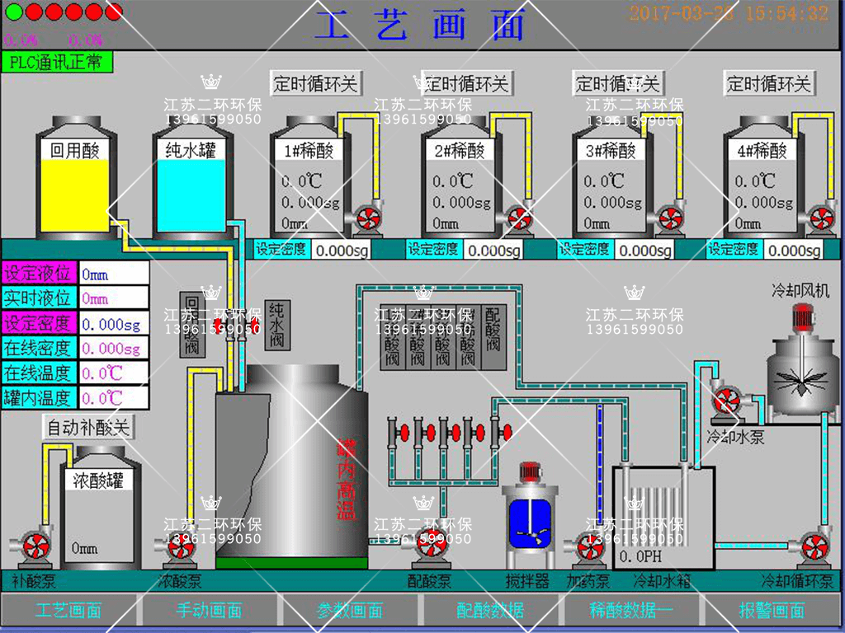Toggle the 自动补酸关 auto refill switch
Screen dimensions: 845x633
pyautogui.click(x=87, y=428)
